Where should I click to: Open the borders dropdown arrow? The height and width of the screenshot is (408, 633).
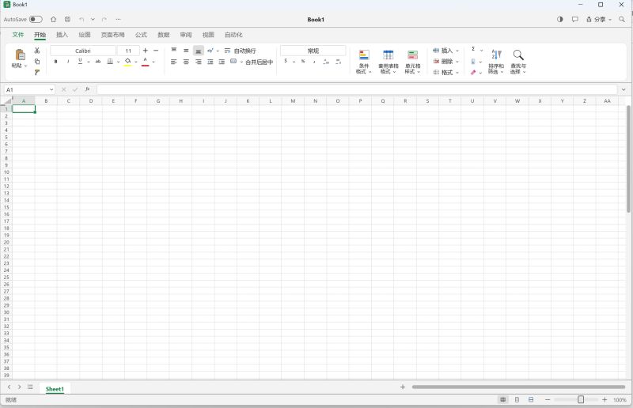tap(118, 62)
